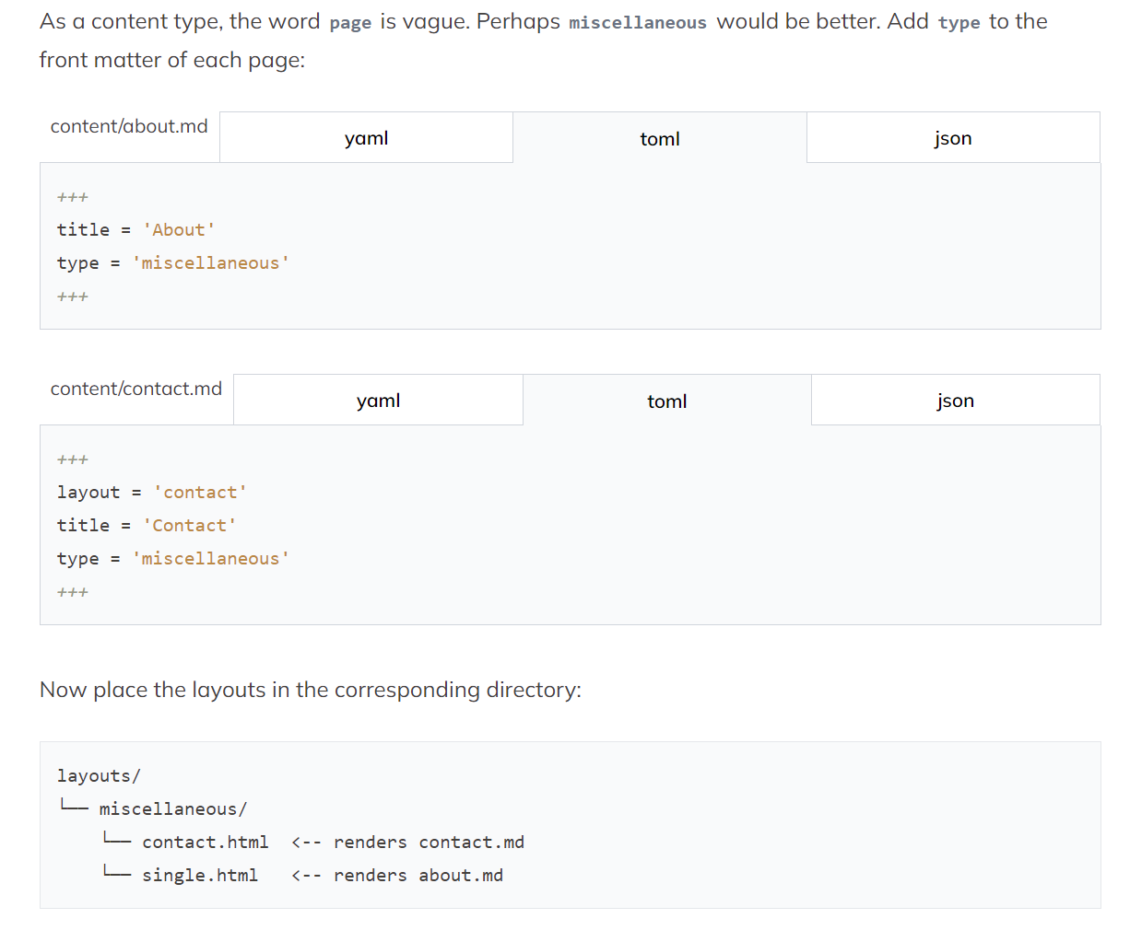Viewport: 1130px width, 930px height.
Task: Select the toml tab for content/about.md
Action: point(659,139)
